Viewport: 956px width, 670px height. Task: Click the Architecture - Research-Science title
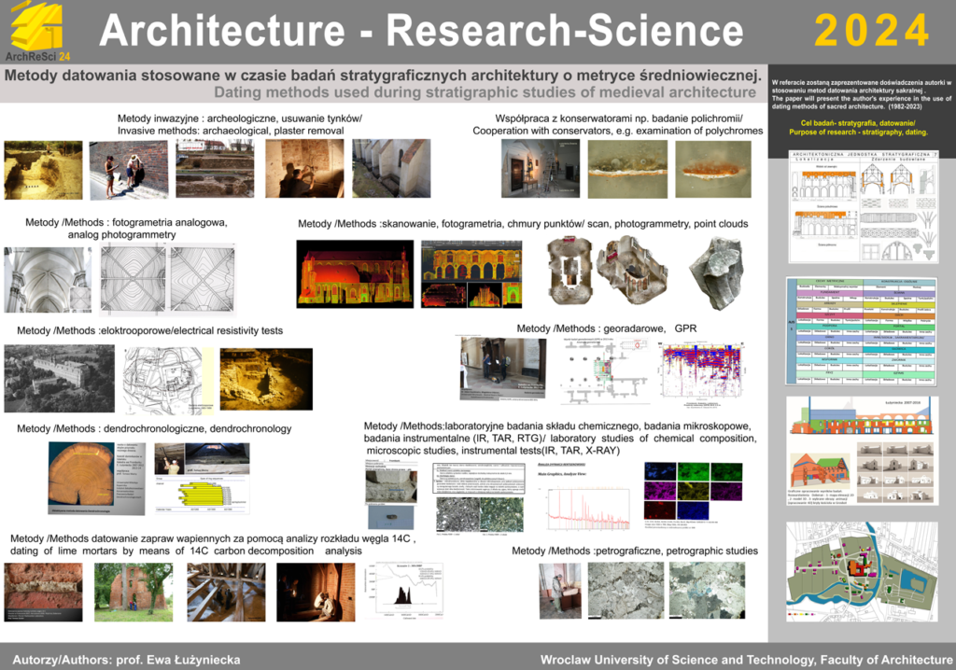420,32
